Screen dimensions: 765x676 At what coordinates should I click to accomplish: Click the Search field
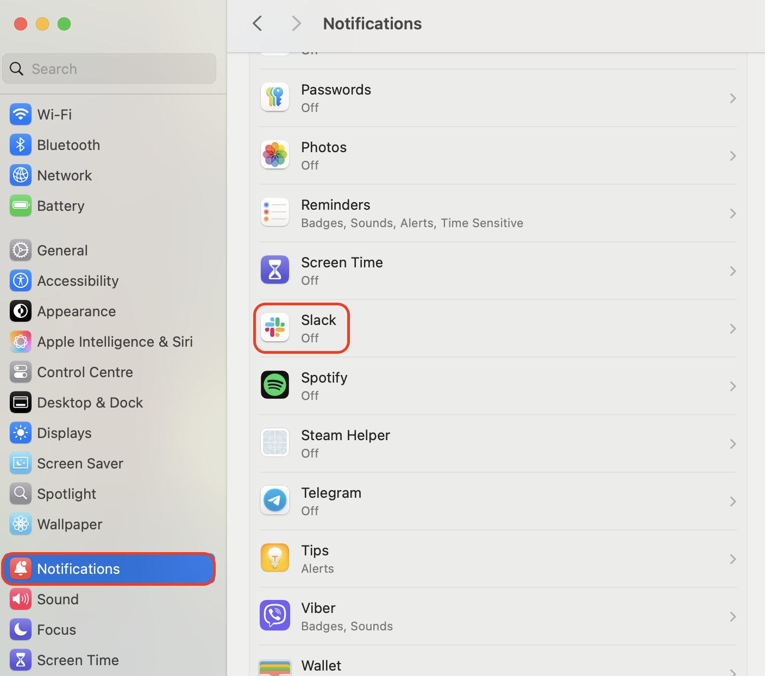pyautogui.click(x=109, y=68)
